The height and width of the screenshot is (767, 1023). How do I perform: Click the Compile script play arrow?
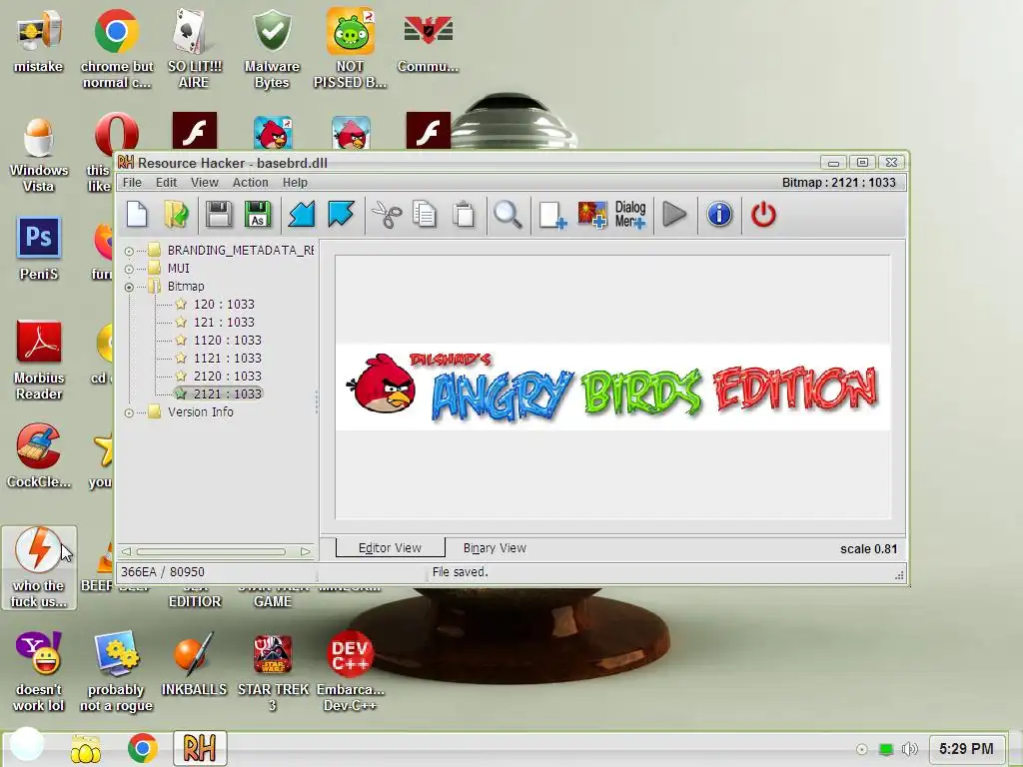pos(674,215)
